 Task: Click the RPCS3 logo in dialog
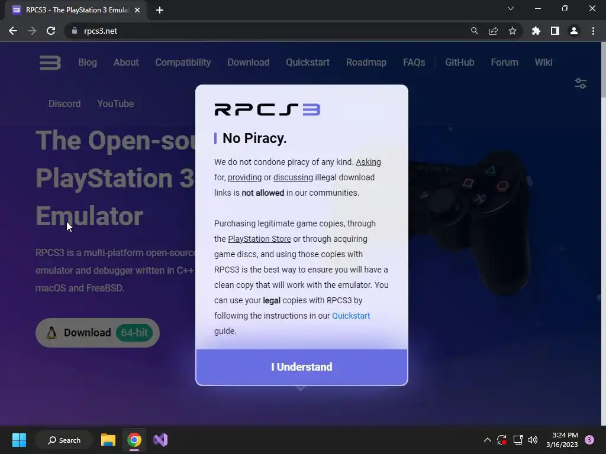[x=267, y=109]
